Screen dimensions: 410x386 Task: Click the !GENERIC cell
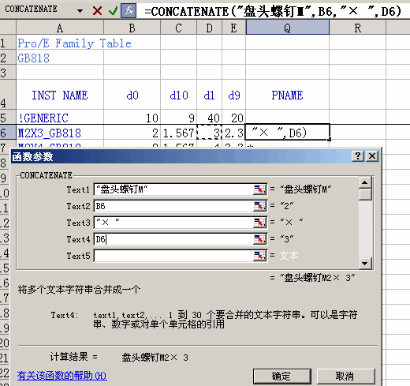pyautogui.click(x=60, y=118)
